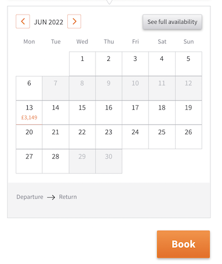Choose Sunday June 19
222x264 pixels.
[188, 113]
